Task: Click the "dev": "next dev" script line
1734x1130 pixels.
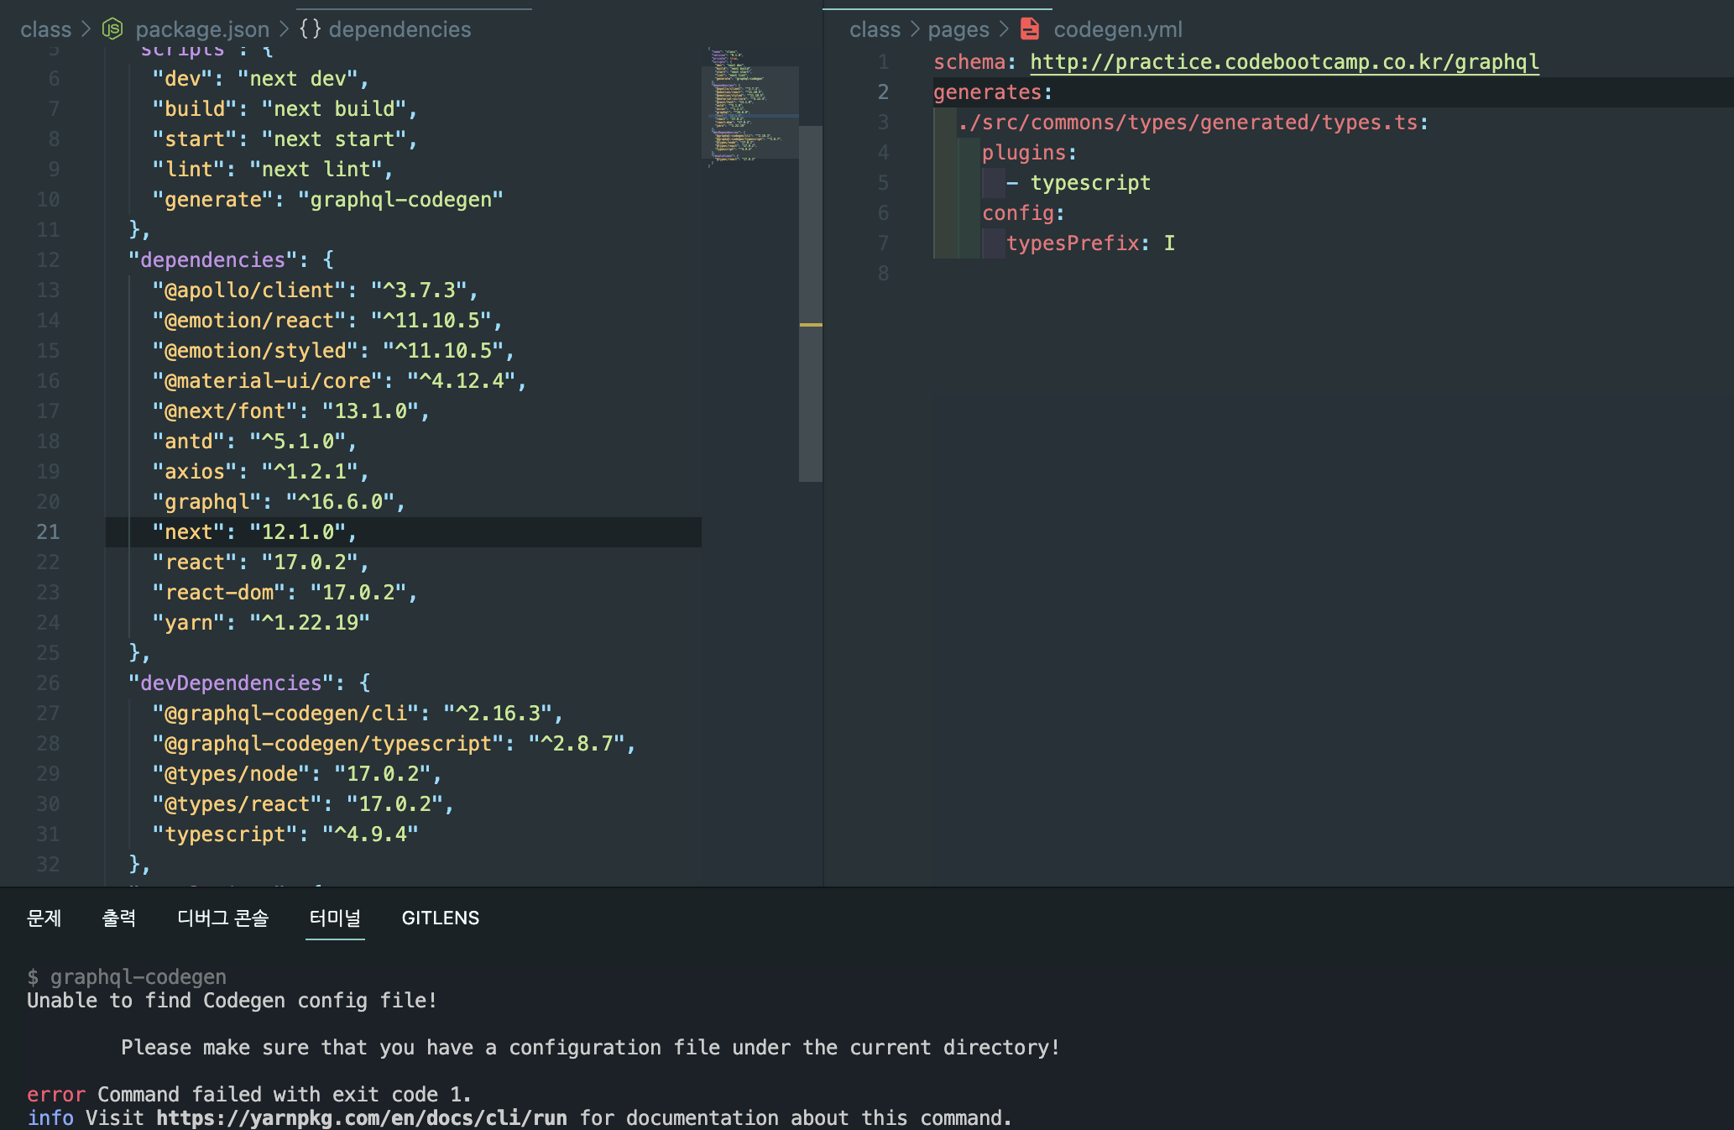Action: [x=260, y=79]
